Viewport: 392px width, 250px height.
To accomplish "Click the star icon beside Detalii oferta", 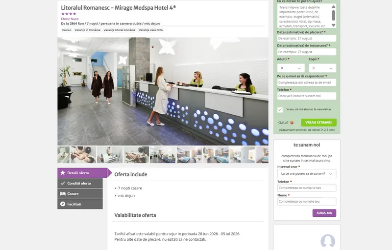I will point(63,173).
